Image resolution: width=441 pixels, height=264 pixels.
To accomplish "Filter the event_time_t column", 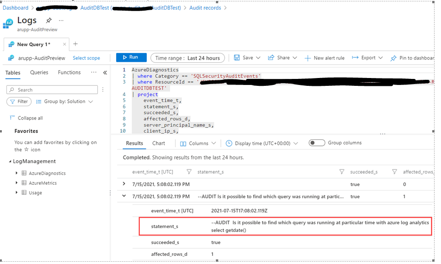I will pyautogui.click(x=189, y=172).
